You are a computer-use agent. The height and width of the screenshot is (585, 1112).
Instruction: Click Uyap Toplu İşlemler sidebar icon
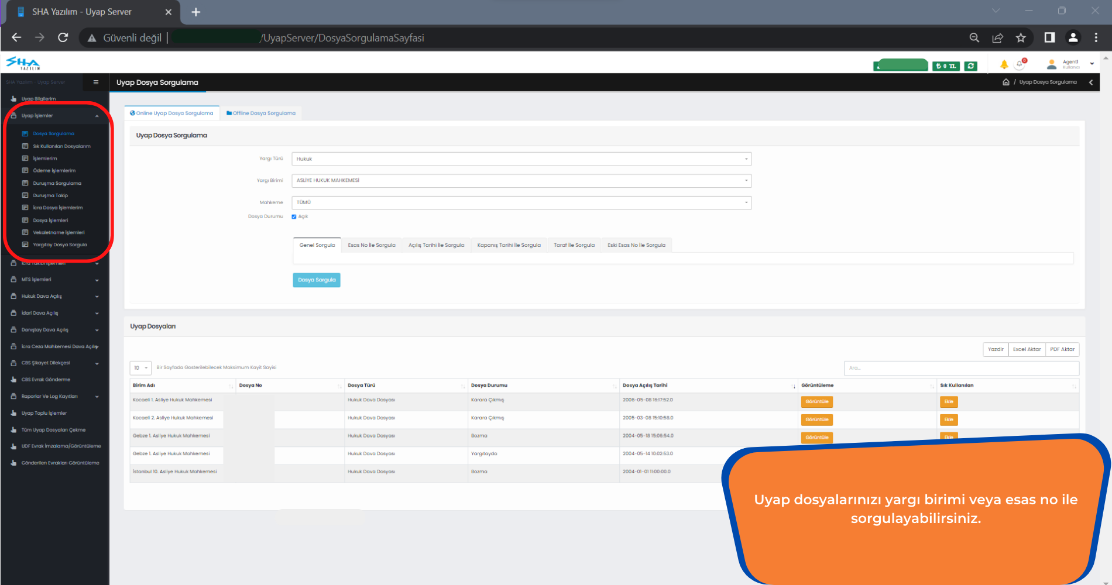click(x=13, y=413)
